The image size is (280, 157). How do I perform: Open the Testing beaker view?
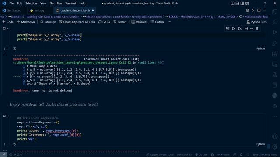275,75
